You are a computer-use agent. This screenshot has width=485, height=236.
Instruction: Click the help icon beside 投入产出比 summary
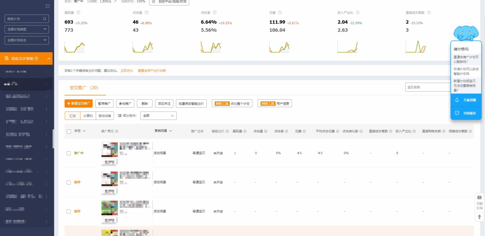coord(358,12)
